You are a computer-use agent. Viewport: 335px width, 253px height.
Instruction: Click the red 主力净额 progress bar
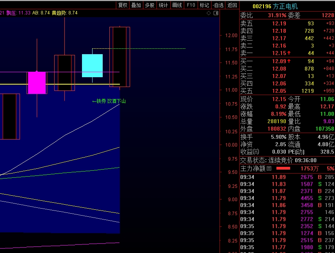click(x=283, y=168)
